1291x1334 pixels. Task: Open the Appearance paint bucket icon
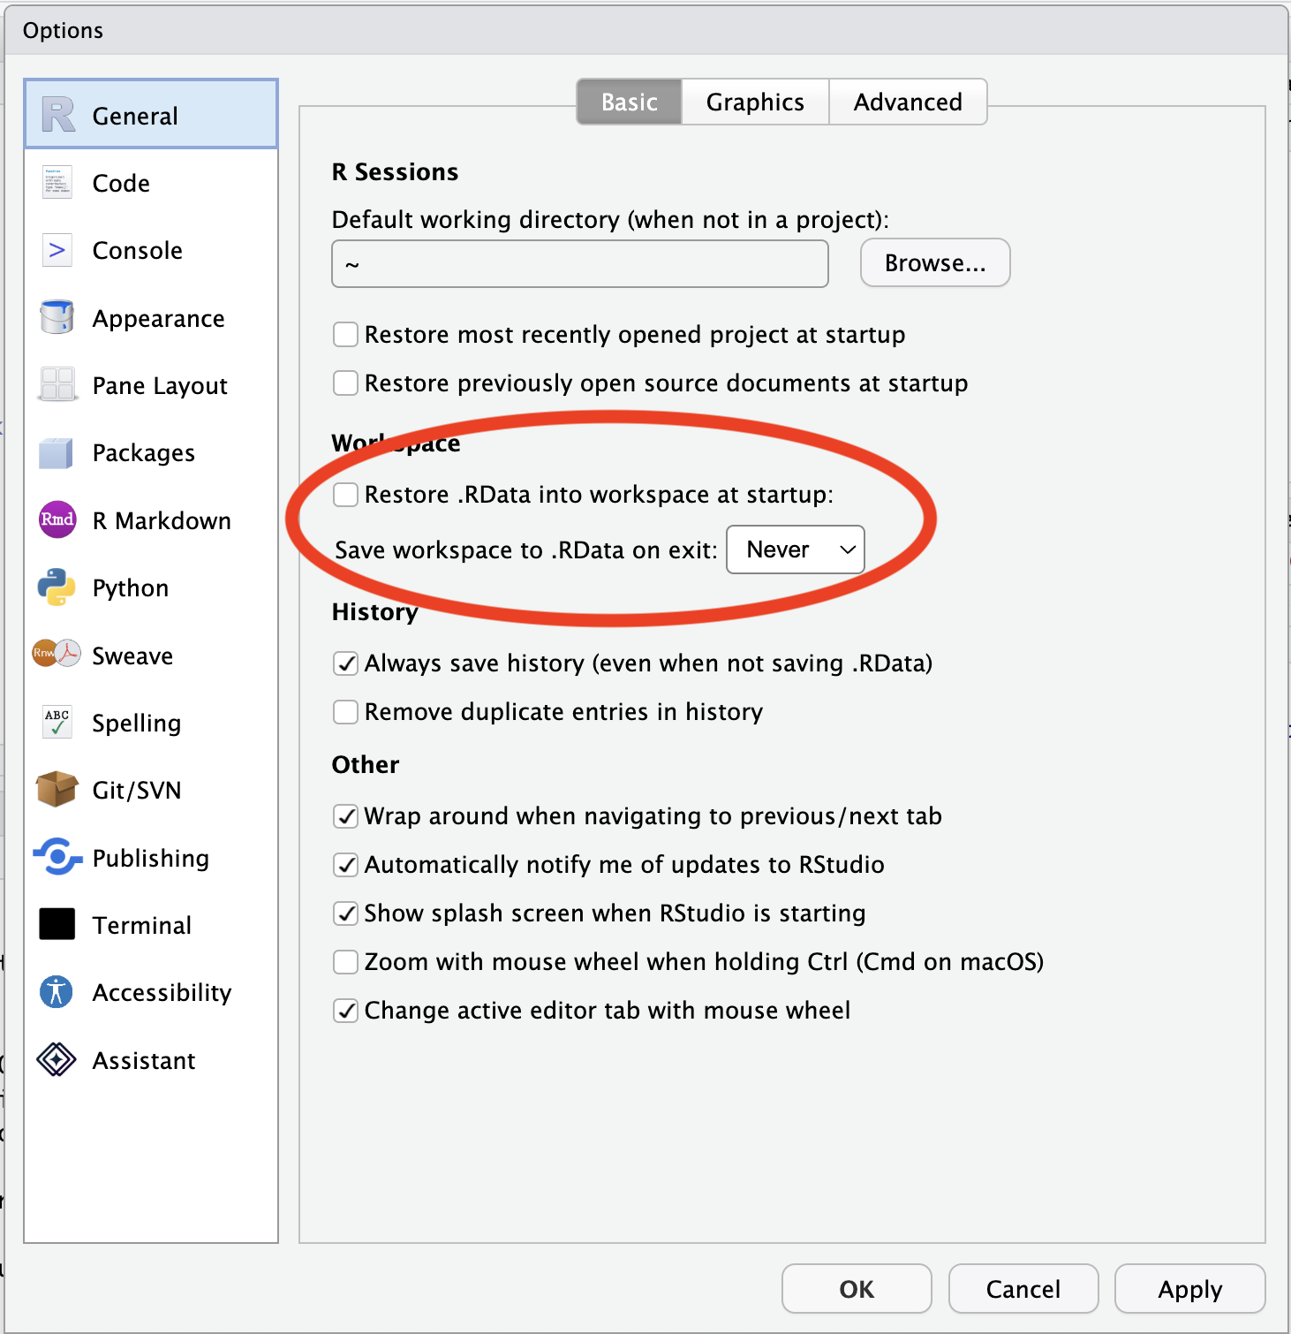57,317
